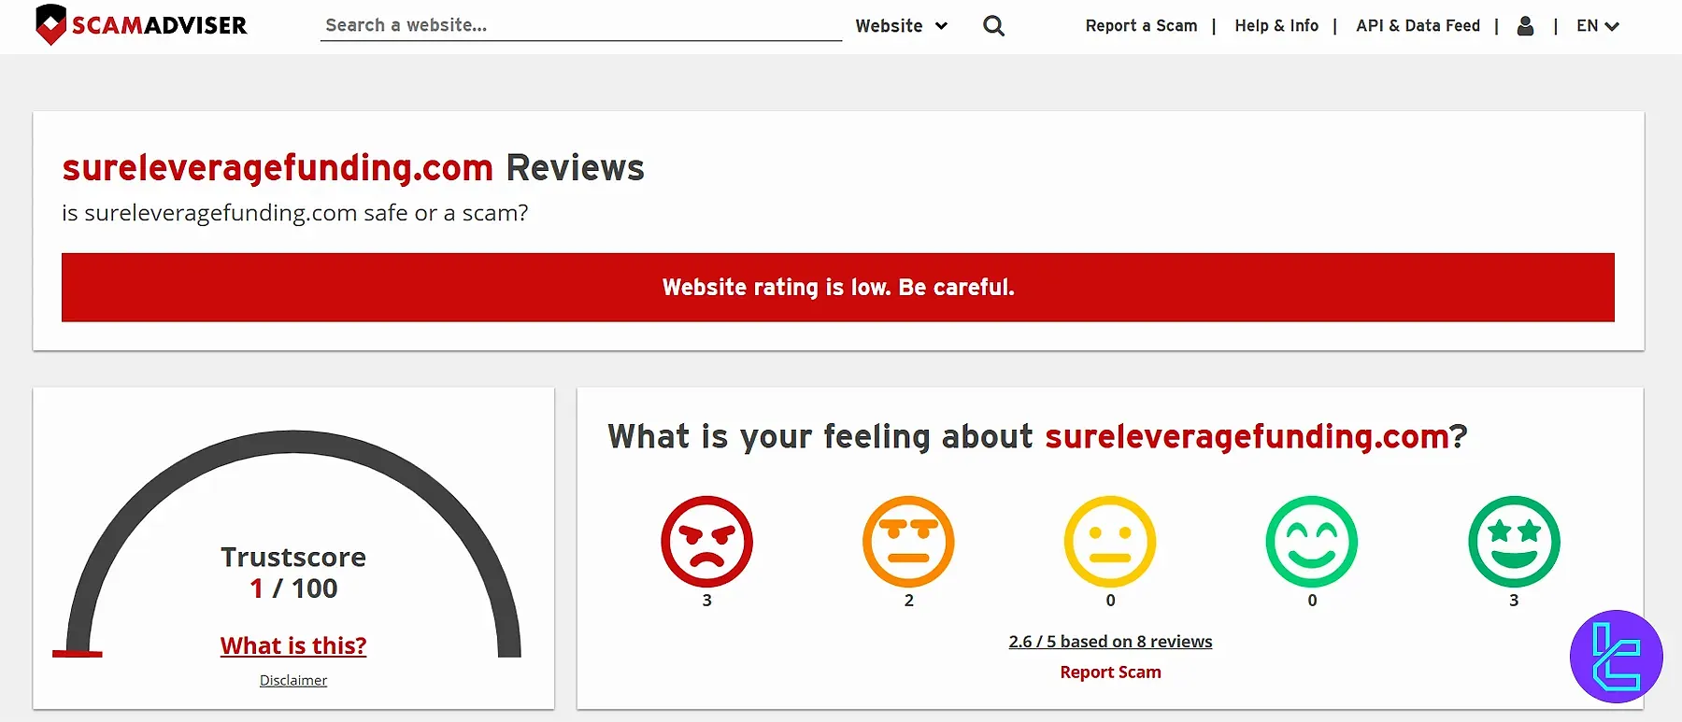This screenshot has width=1682, height=722.
Task: Open the EN language dropdown
Action: [1597, 26]
